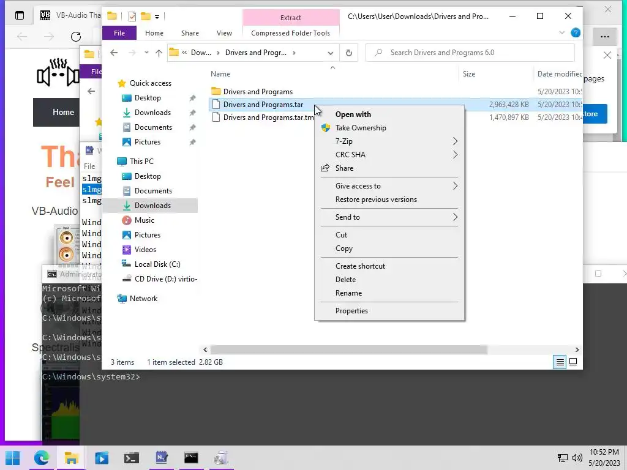Open recent locations dropdown arrow
This screenshot has height=470, width=627.
146,53
